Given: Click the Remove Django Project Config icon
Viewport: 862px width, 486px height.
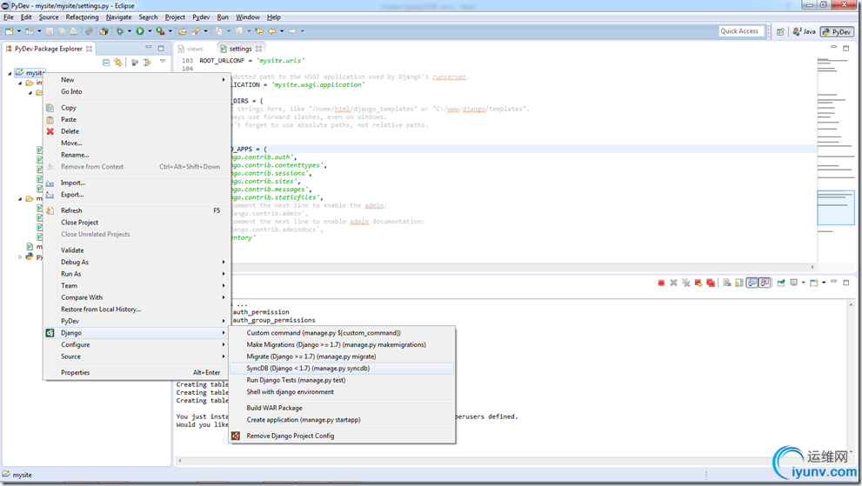Looking at the screenshot, I should coord(236,436).
